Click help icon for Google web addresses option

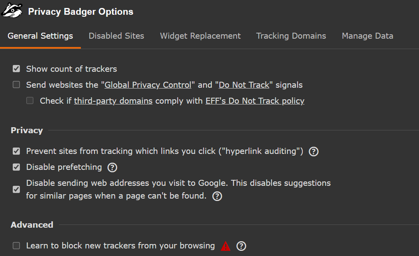tap(217, 196)
